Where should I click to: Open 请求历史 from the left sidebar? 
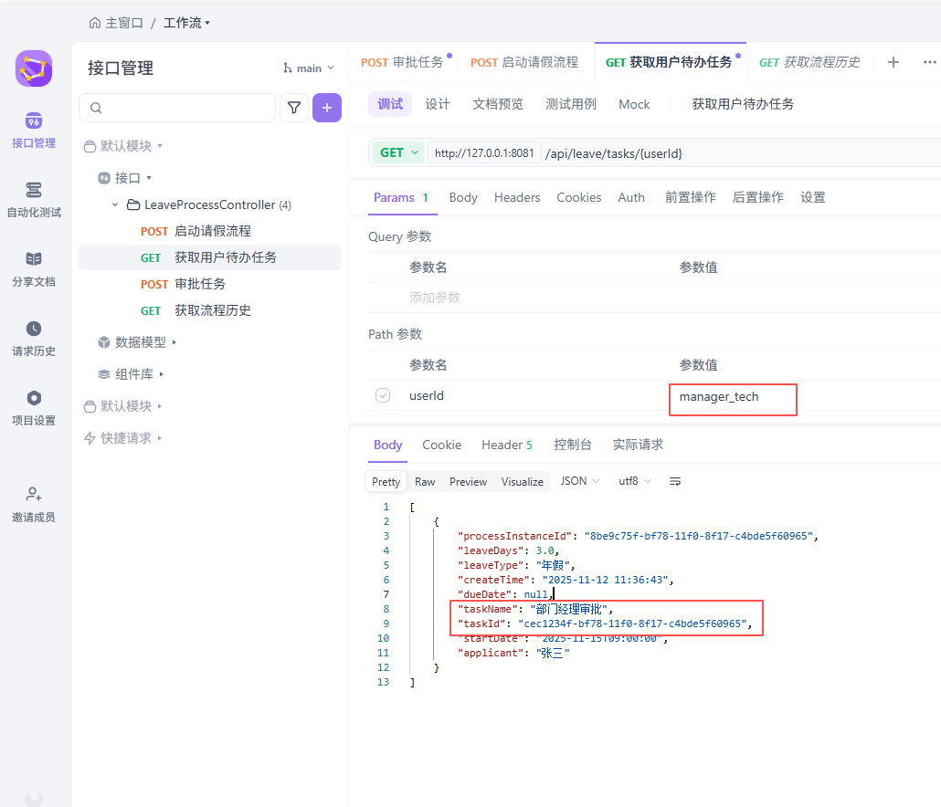pyautogui.click(x=33, y=336)
